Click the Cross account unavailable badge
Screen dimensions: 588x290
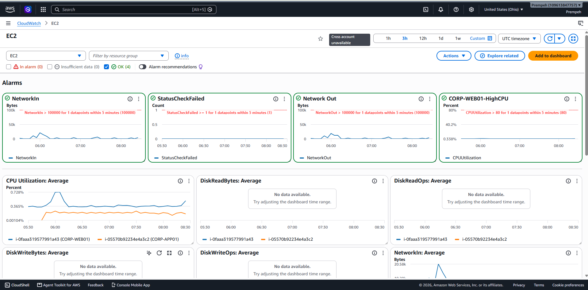click(x=350, y=40)
